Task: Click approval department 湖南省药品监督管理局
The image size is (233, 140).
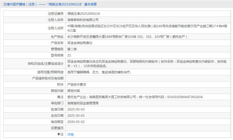Action: [x=83, y=103]
